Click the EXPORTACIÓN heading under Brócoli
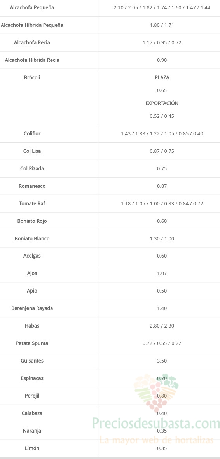220x459 pixels. coord(162,103)
